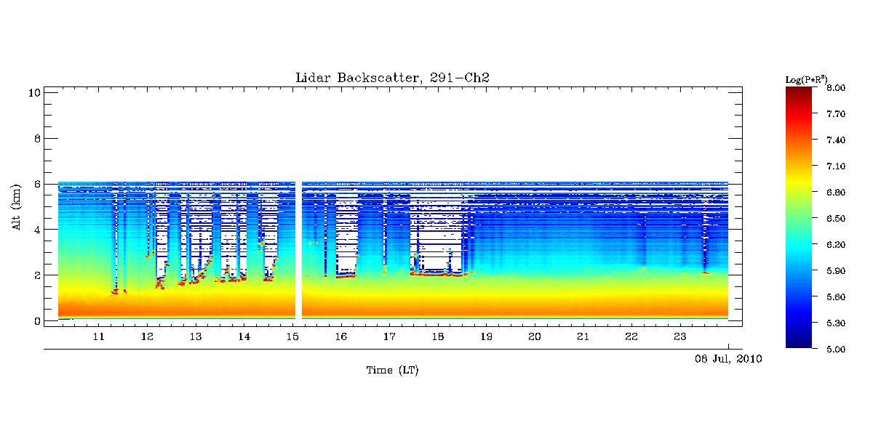Click the time axis tick label 14
Image resolution: width=873 pixels, height=436 pixels.
pos(244,337)
